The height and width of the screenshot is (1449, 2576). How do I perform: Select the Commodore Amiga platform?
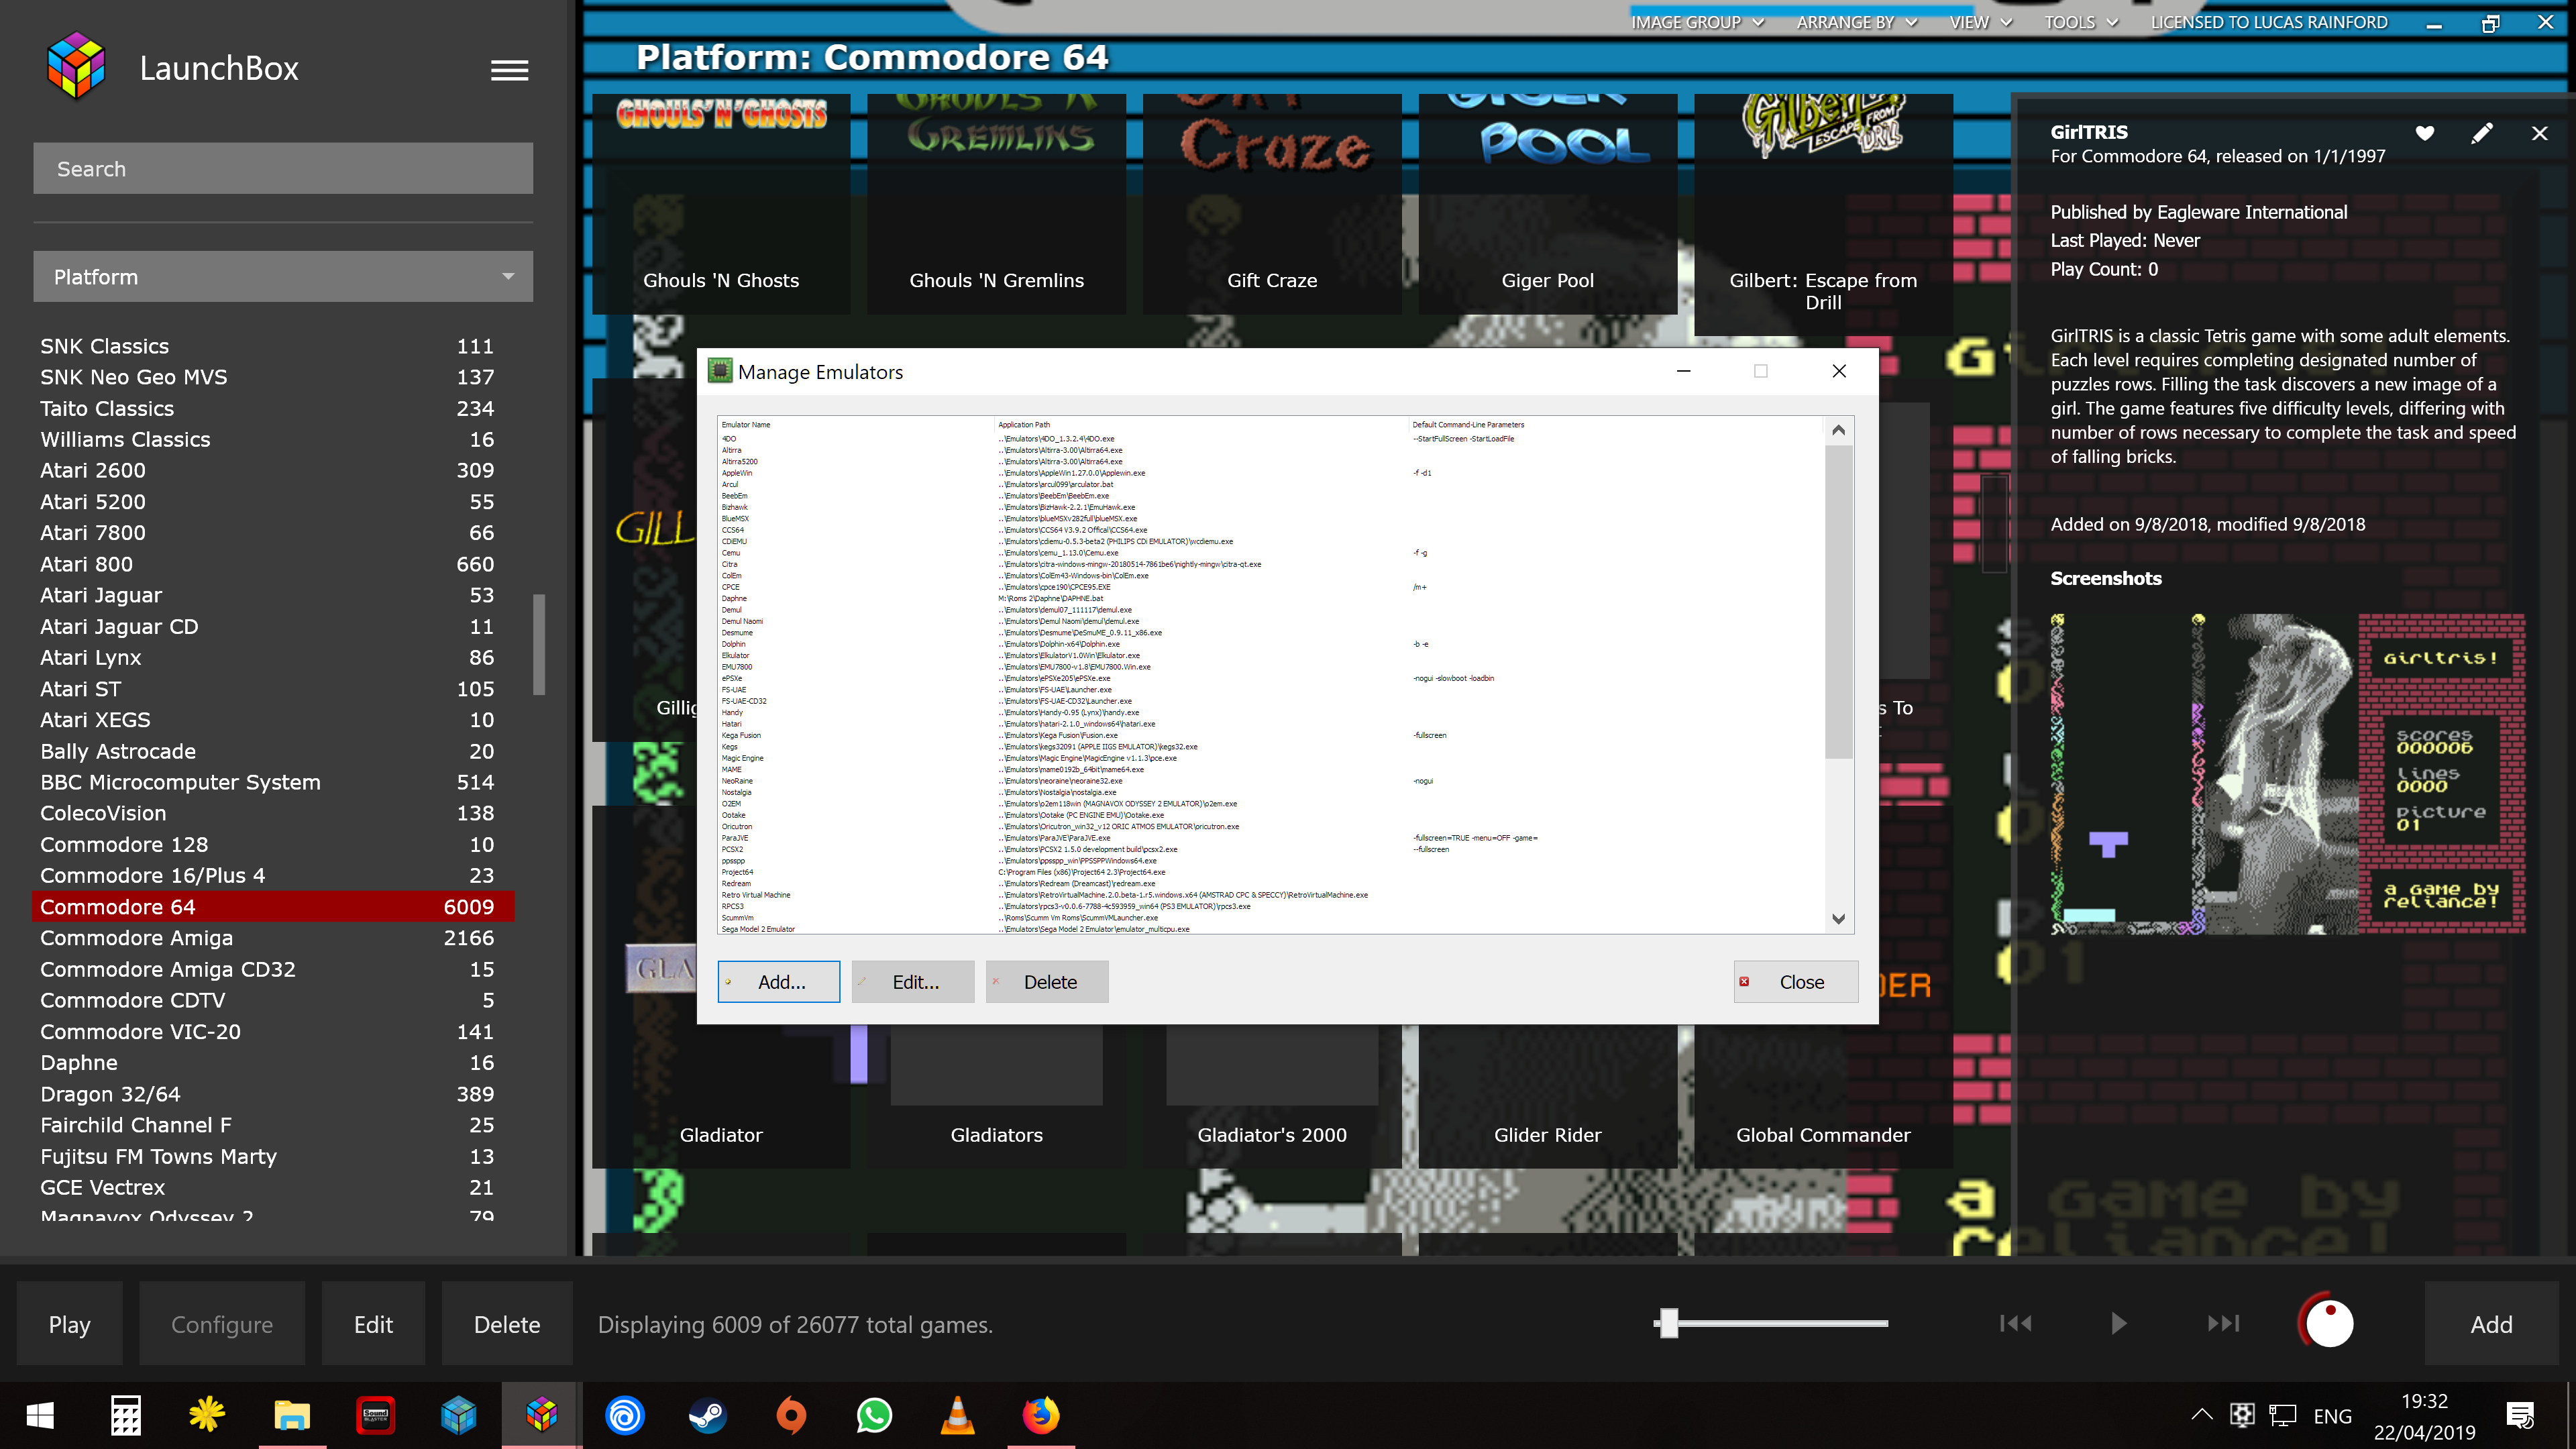[273, 938]
